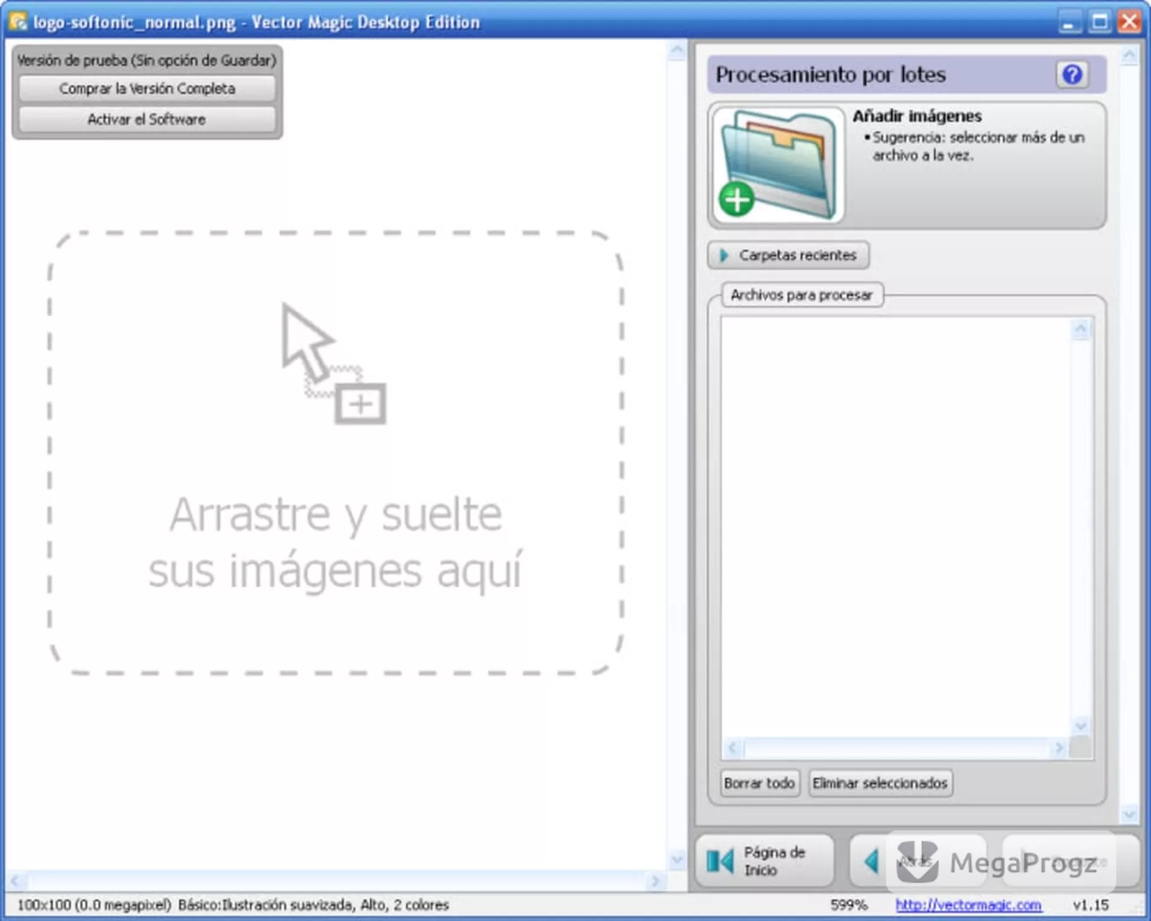Screen dimensions: 1151x921
Task: Click the file list down scroll arrow
Action: [1080, 726]
